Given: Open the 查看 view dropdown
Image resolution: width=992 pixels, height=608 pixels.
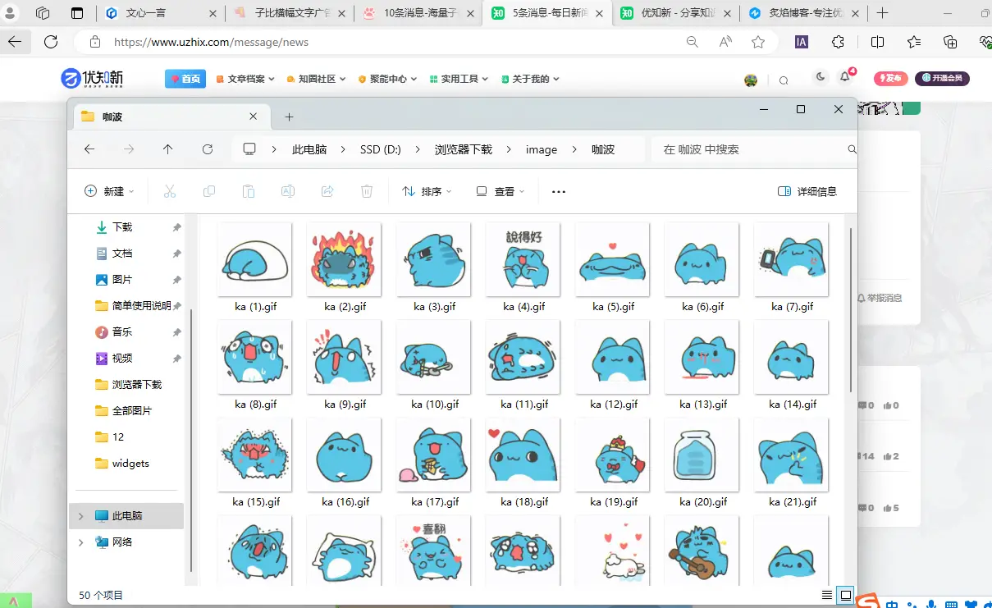Looking at the screenshot, I should click(x=501, y=191).
